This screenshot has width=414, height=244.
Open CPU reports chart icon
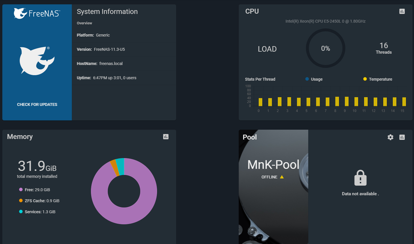pos(402,11)
